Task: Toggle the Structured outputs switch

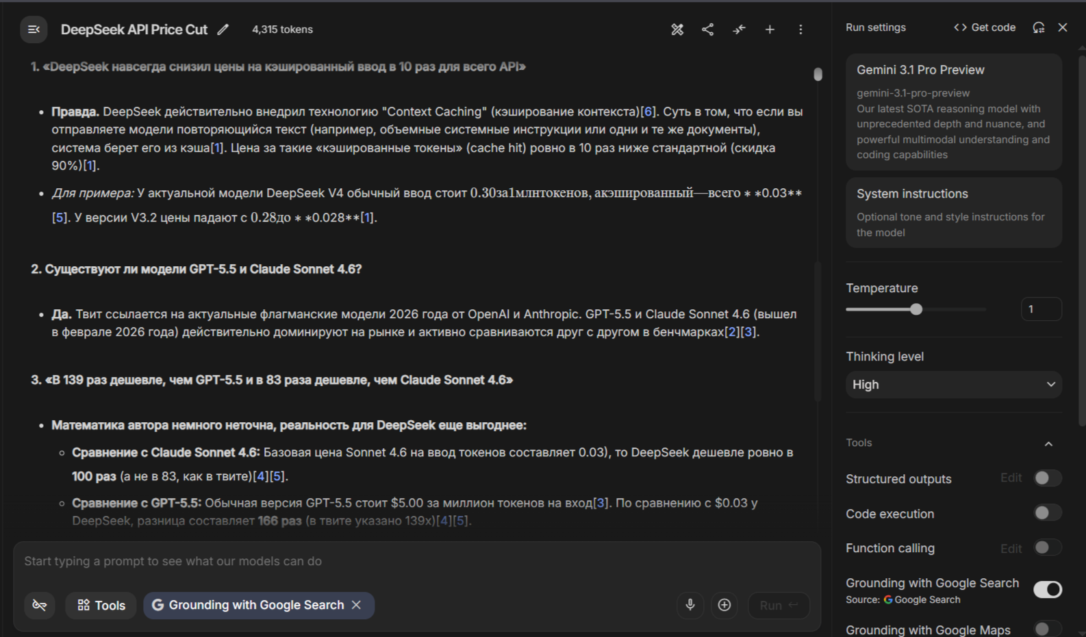Action: pos(1048,478)
